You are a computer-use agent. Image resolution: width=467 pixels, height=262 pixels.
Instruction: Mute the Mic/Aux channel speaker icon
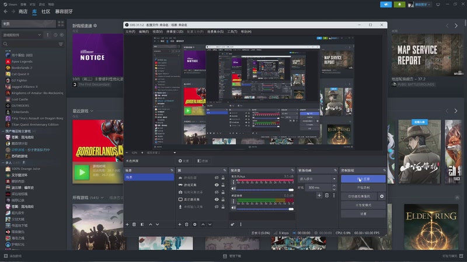click(x=233, y=189)
